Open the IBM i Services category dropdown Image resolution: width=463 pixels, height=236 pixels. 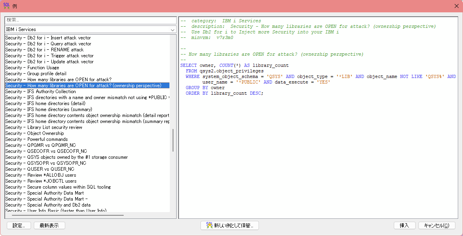tap(90, 29)
